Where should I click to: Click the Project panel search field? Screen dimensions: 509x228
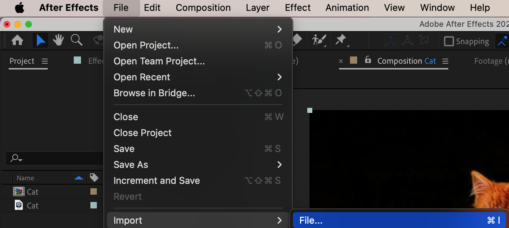coord(54,159)
